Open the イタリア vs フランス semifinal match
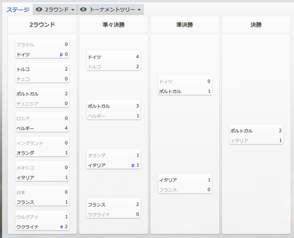Image resolution: width=294 pixels, height=238 pixels. click(185, 183)
